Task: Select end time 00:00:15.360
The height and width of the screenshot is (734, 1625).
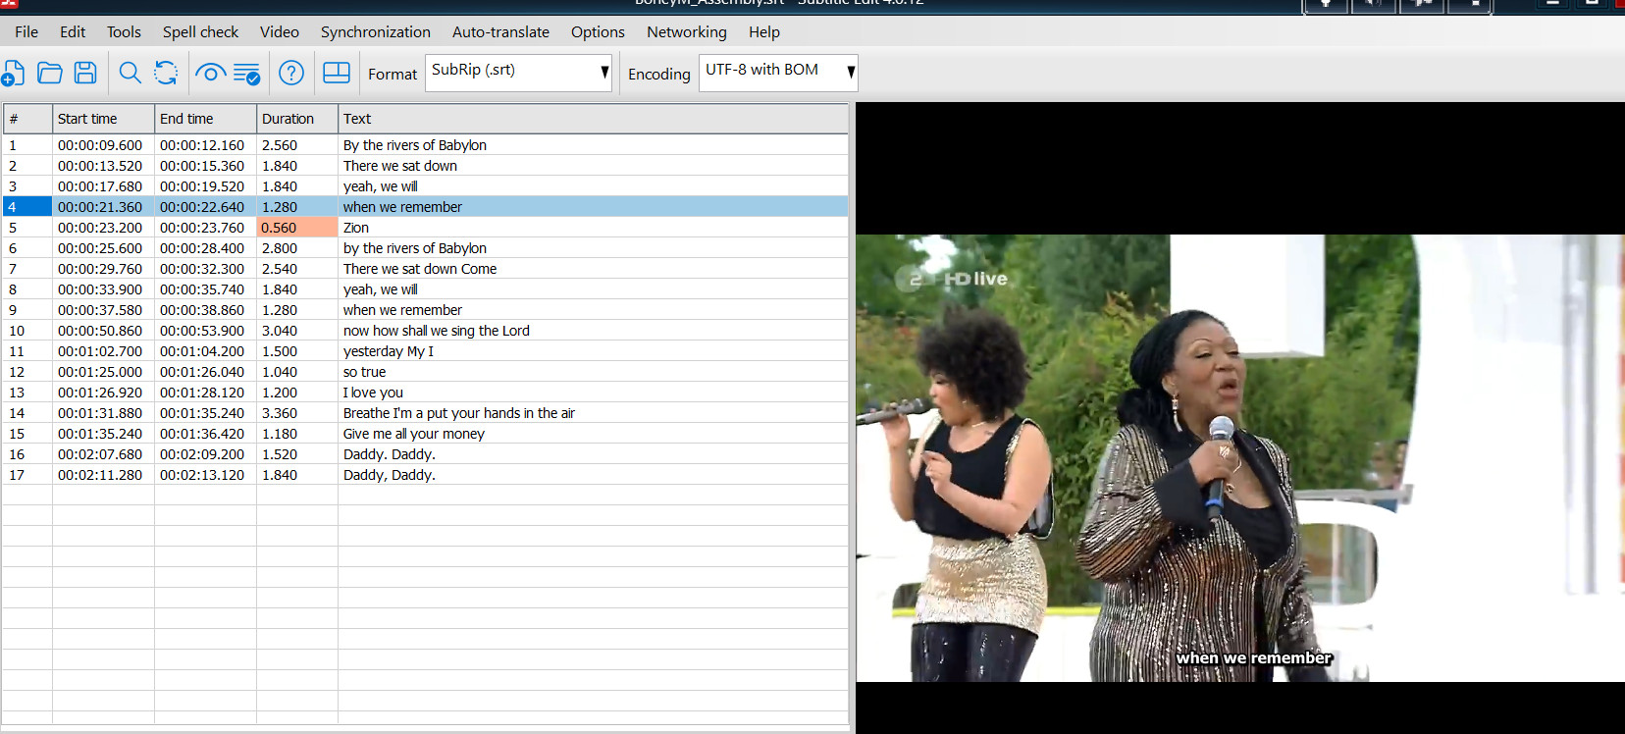Action: pyautogui.click(x=202, y=166)
